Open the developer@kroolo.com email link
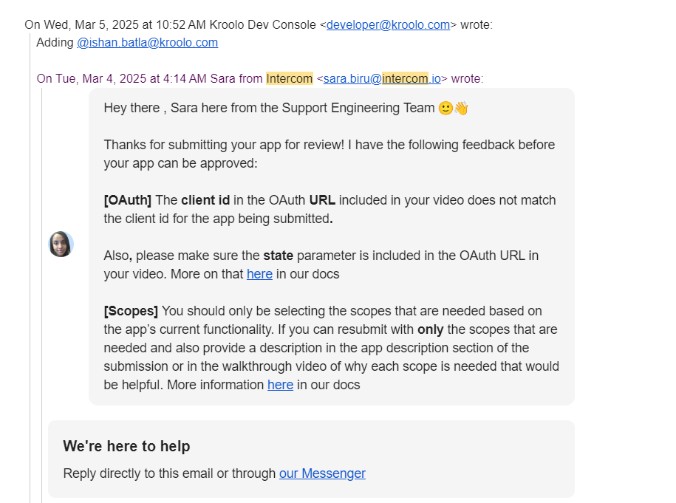 tap(388, 25)
